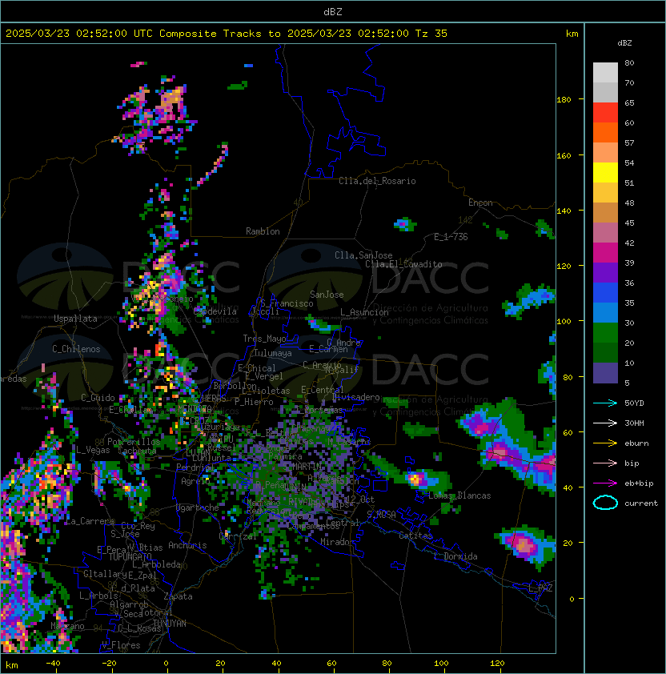Image resolution: width=666 pixels, height=674 pixels.
Task: Click the 'C_Chilenos' place label
Action: 76,349
